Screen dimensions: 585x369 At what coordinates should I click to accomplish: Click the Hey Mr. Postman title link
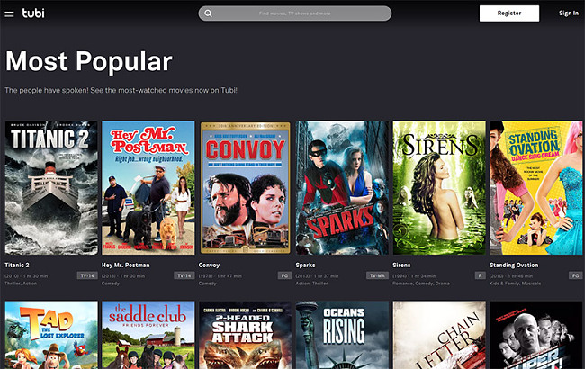pyautogui.click(x=126, y=265)
